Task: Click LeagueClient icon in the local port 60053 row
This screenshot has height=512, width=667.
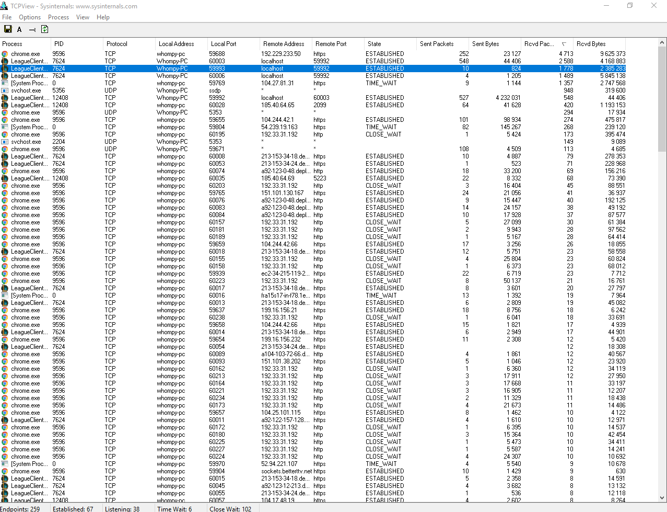Action: (5, 164)
